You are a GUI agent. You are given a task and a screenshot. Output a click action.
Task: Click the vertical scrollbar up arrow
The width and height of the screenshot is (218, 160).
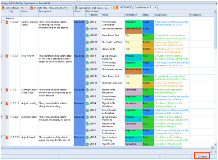coord(215,11)
